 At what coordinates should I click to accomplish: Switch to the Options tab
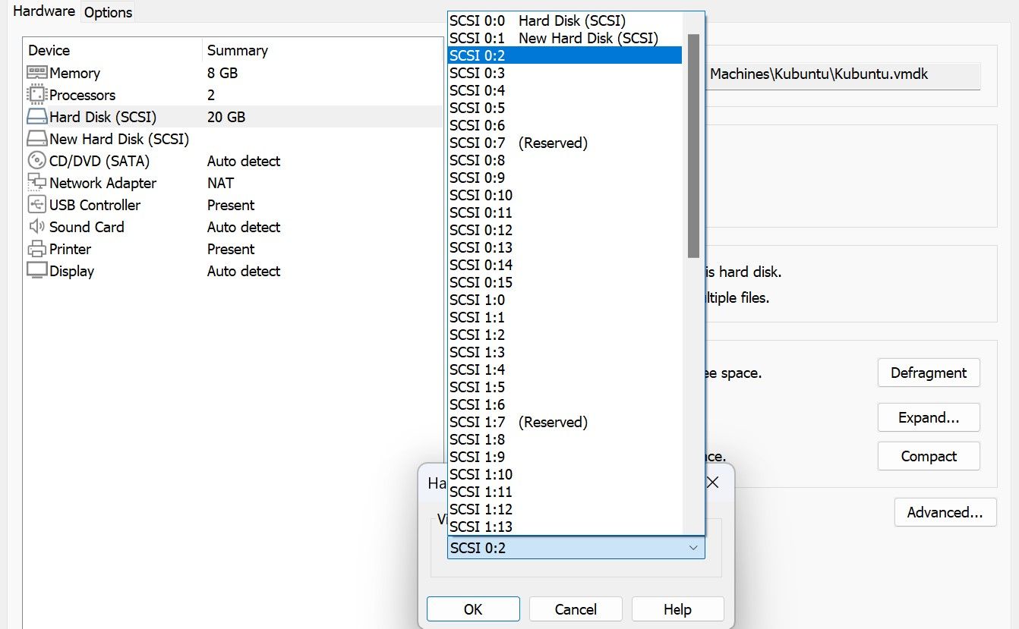(x=108, y=12)
